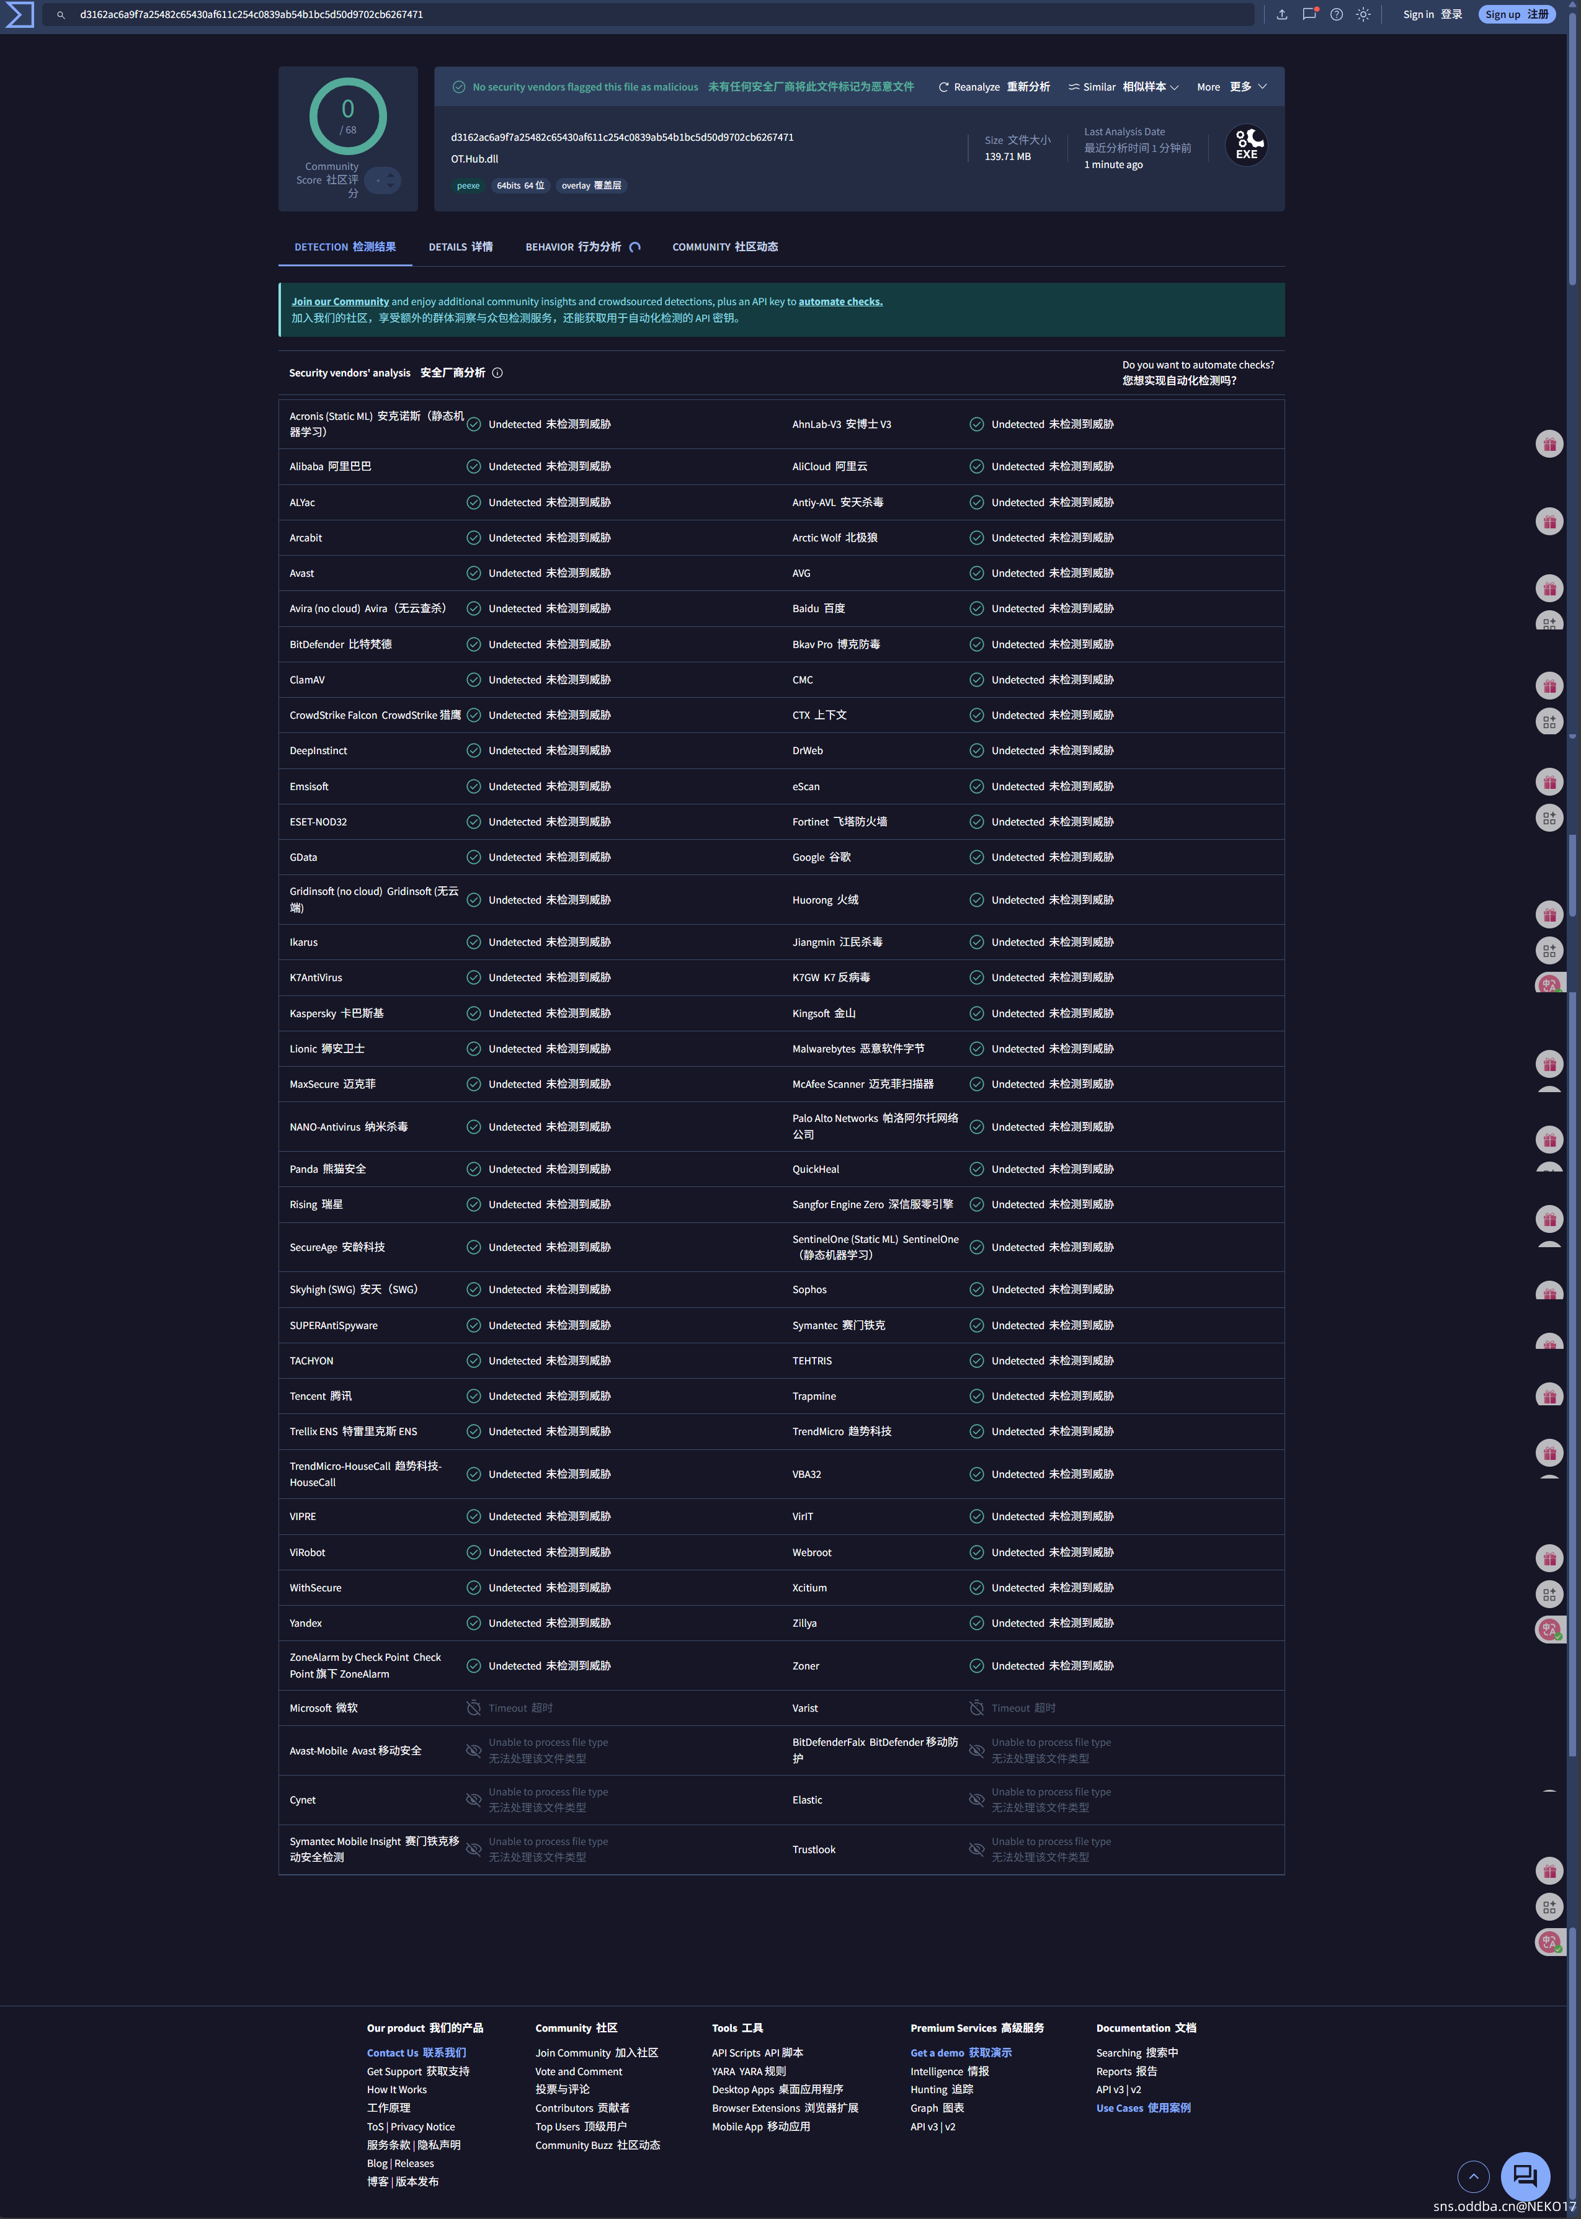The height and width of the screenshot is (2219, 1581).
Task: Switch to the Details tab
Action: click(460, 247)
